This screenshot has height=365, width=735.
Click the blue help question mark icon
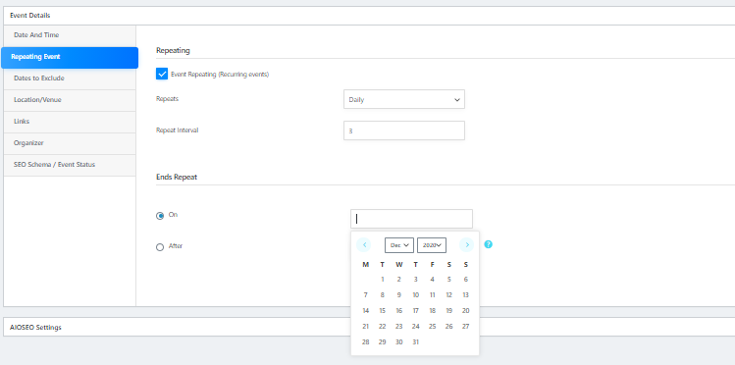tap(488, 244)
